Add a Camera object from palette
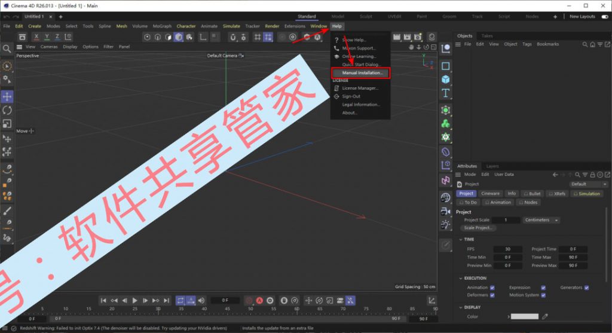The width and height of the screenshot is (612, 333). [x=445, y=211]
